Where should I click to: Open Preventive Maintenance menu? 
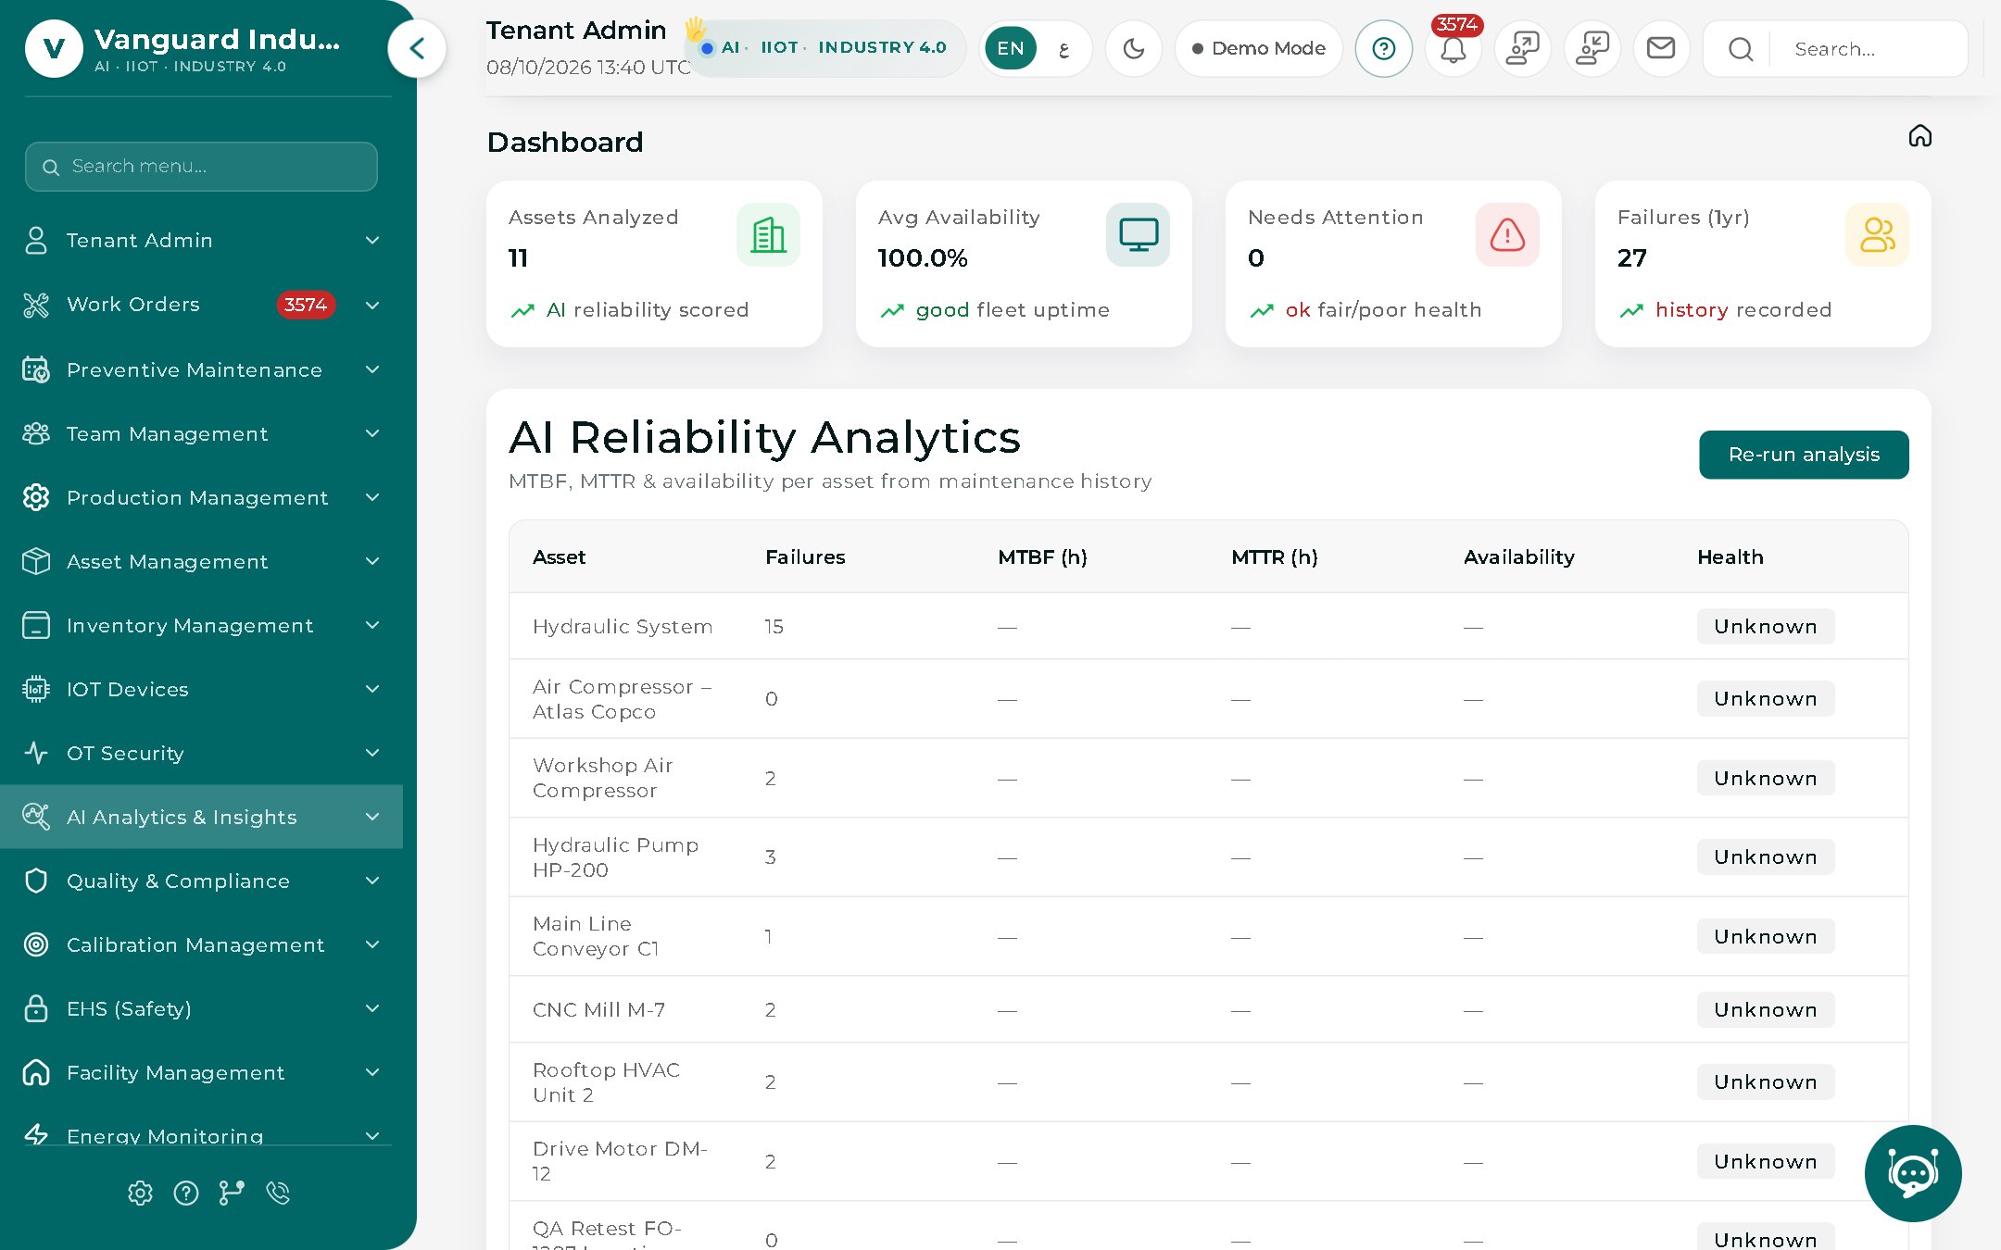pyautogui.click(x=201, y=369)
